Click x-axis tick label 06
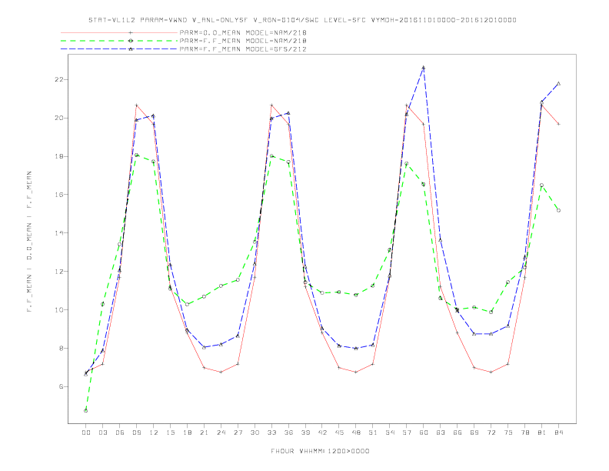The image size is (609, 471). [x=120, y=433]
